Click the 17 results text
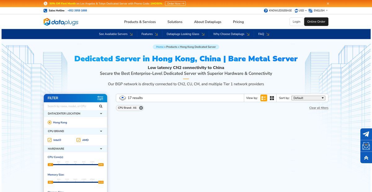Viewport: 372px width, 192px height. (135, 98)
